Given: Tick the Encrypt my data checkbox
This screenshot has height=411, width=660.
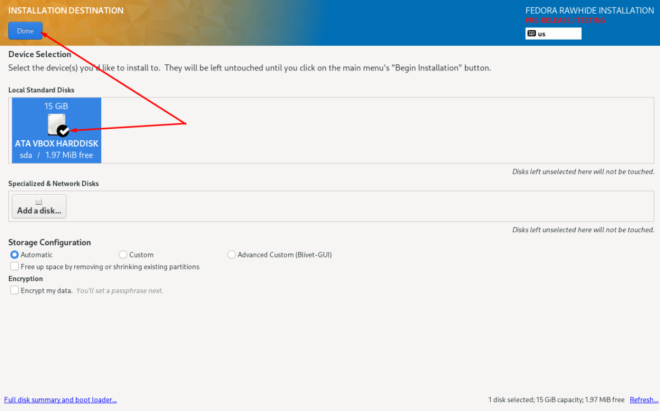Looking at the screenshot, I should click(15, 290).
